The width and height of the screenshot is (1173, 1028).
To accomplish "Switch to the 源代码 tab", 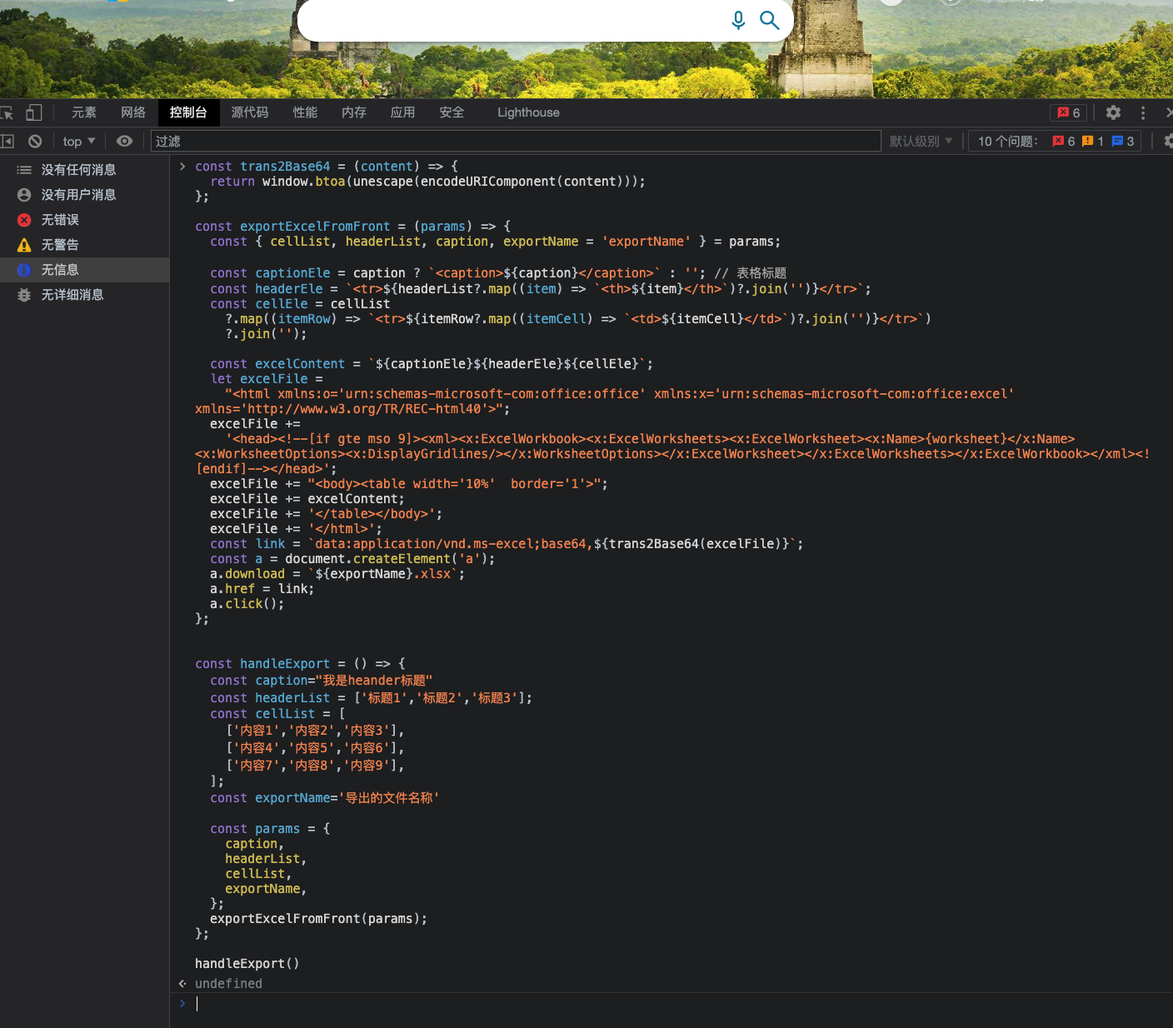I will tap(250, 112).
